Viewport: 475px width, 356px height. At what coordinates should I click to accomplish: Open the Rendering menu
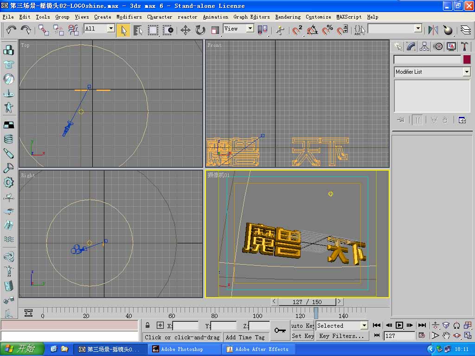pyautogui.click(x=288, y=17)
